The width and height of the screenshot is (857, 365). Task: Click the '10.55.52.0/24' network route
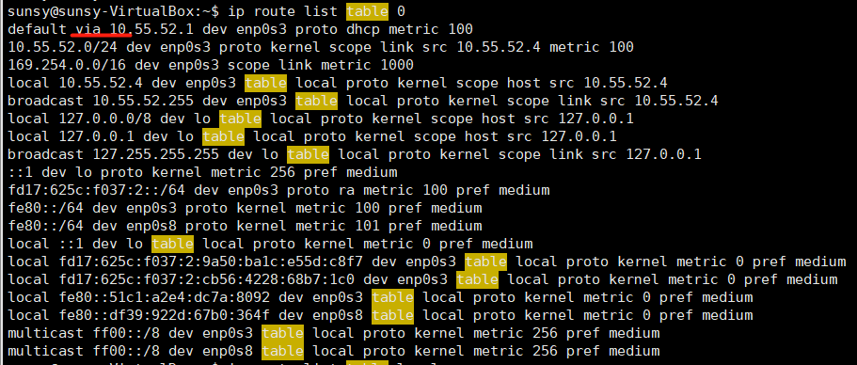click(63, 47)
